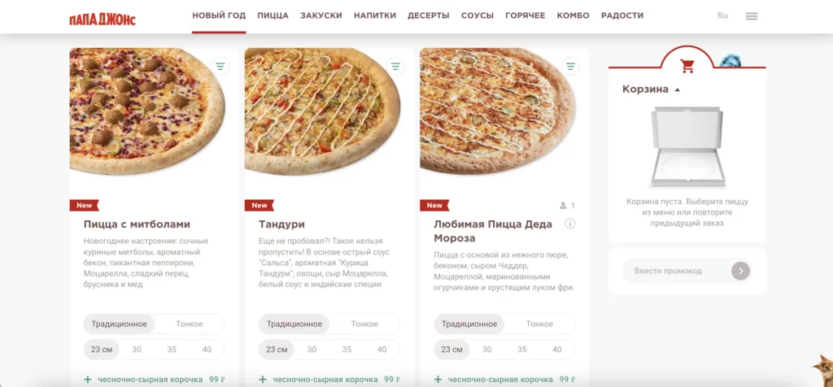Open ingredients filter on Пицца с митболами
The height and width of the screenshot is (387, 833).
click(220, 67)
